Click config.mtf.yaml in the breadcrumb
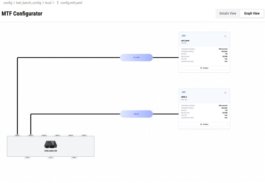Screen dimensions: 265x183 [x=71, y=3]
